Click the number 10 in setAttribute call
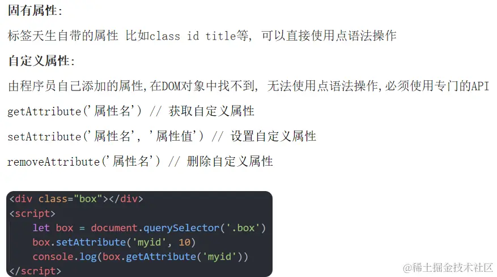497x277 pixels. point(185,242)
